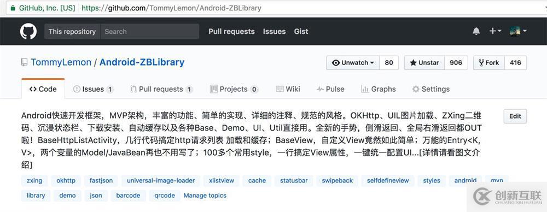Open the demo topic tag
Viewport: 547px width, 212px height.
tap(67, 196)
